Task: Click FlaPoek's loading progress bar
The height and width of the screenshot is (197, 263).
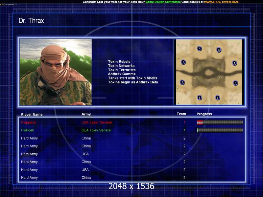Action: 220,130
